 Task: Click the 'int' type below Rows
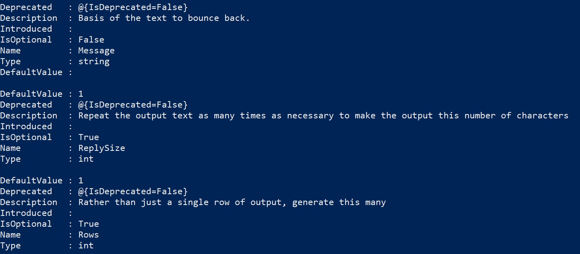[x=86, y=246]
